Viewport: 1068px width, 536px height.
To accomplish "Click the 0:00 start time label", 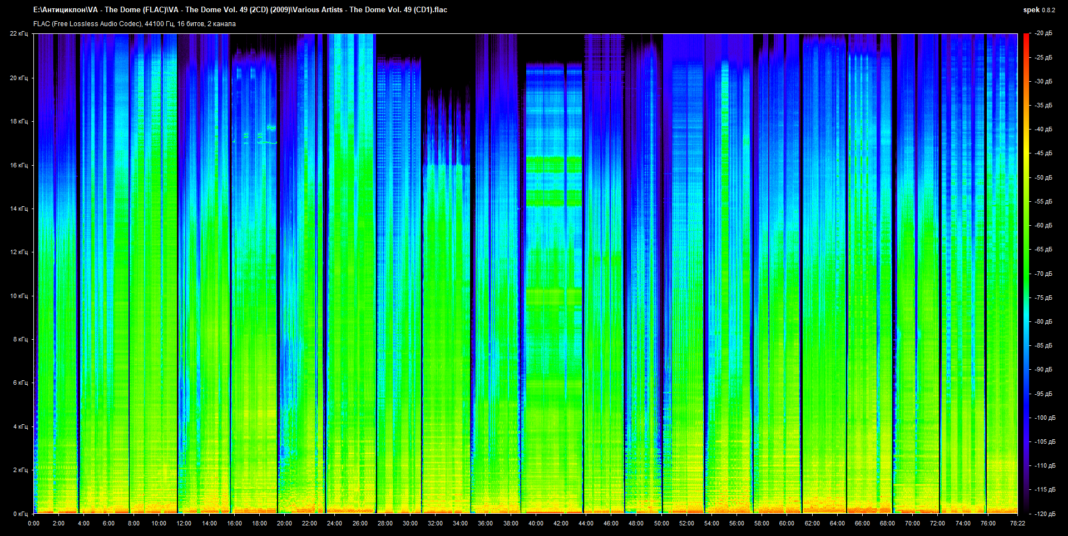I will tap(33, 523).
